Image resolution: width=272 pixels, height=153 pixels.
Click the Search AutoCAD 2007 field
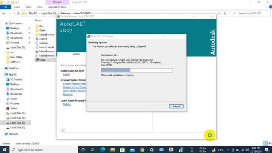(x=250, y=13)
